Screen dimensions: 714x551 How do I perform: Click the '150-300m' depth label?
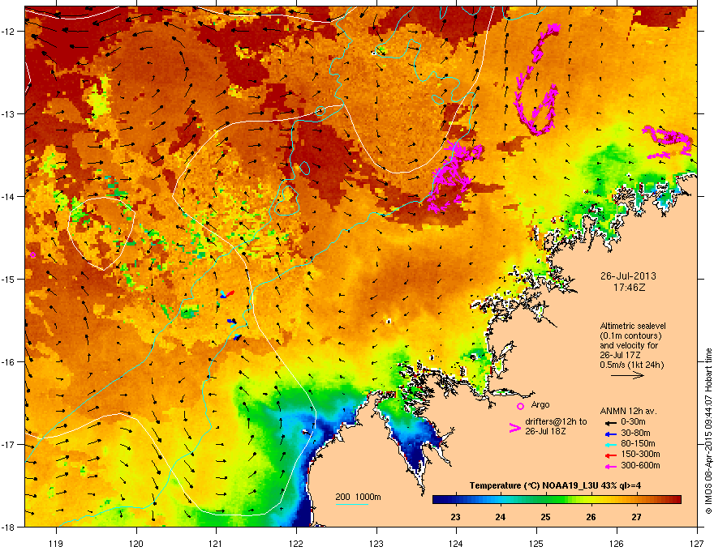tap(640, 454)
